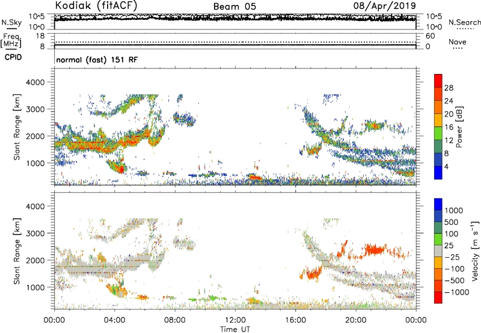The height and width of the screenshot is (333, 481).
Task: Click the 4000 tick on power panel range axis
Action: pyautogui.click(x=35, y=82)
